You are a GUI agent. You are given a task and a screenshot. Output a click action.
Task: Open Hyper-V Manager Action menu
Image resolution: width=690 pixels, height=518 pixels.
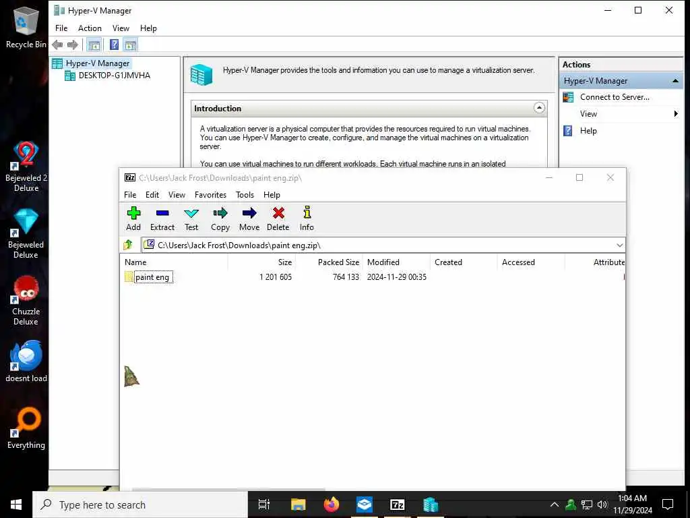[90, 28]
